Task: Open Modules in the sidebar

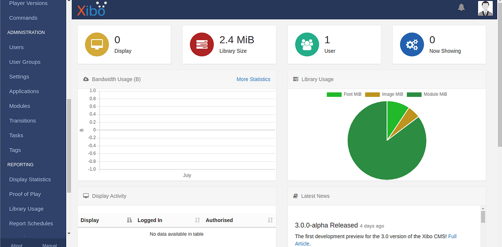Action: coord(20,106)
